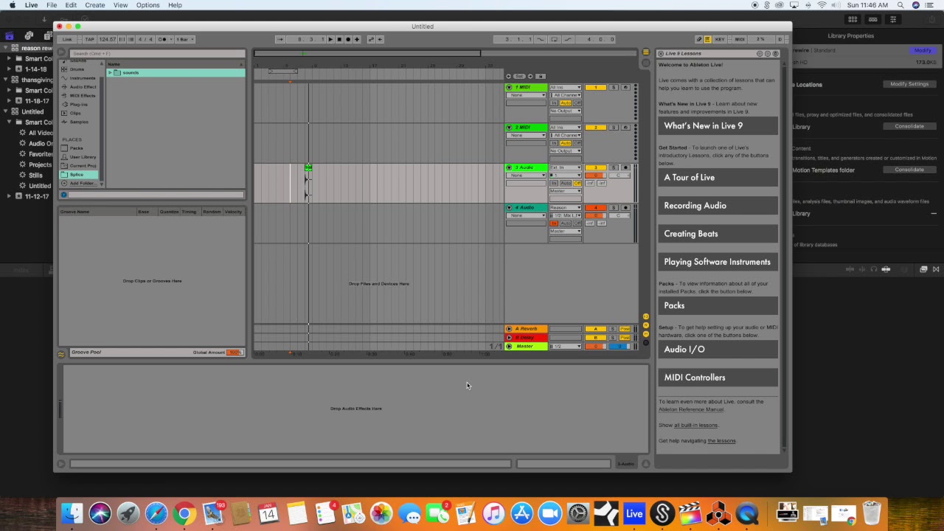The image size is (944, 531).
Task: Open Creating Beats lesson
Action: coord(718,234)
